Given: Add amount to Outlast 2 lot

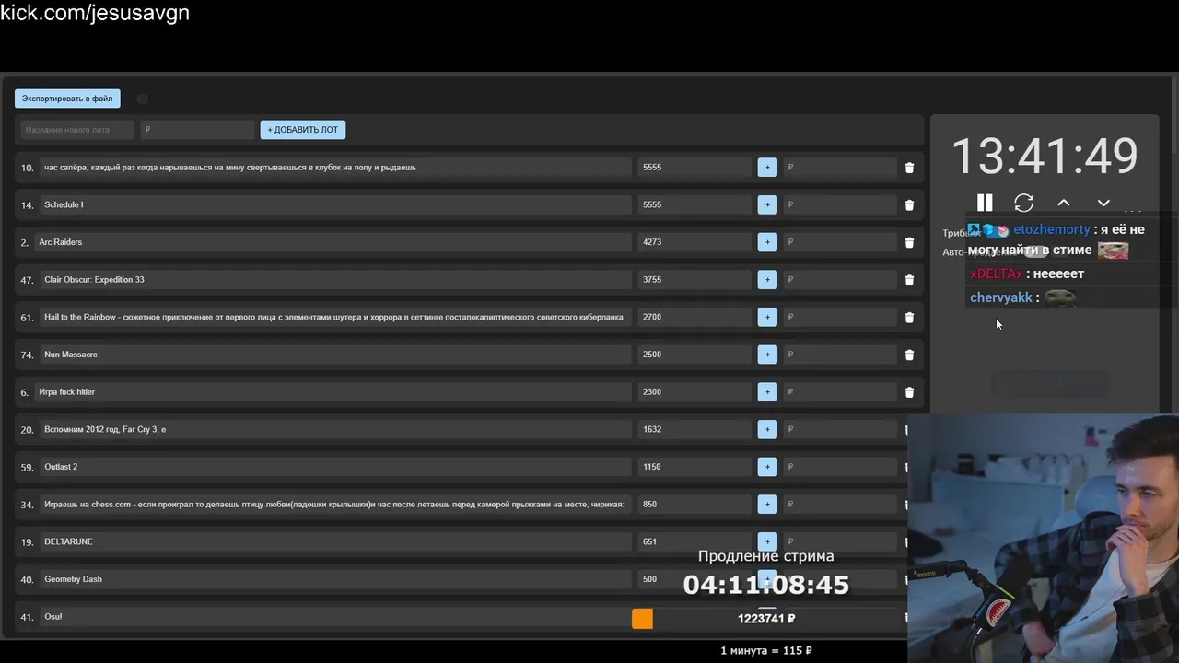Looking at the screenshot, I should tap(767, 467).
